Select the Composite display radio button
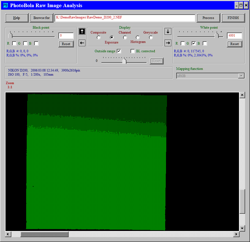The image size is (250, 242). point(99,37)
